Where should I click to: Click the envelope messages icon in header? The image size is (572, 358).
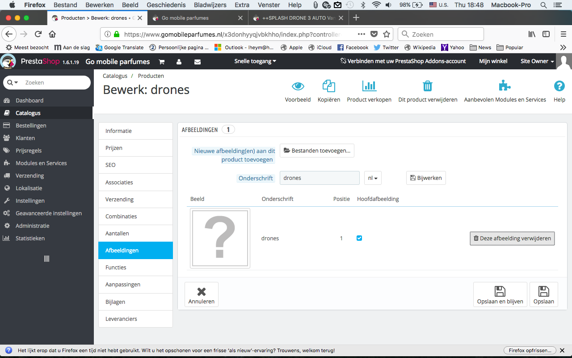pyautogui.click(x=198, y=62)
